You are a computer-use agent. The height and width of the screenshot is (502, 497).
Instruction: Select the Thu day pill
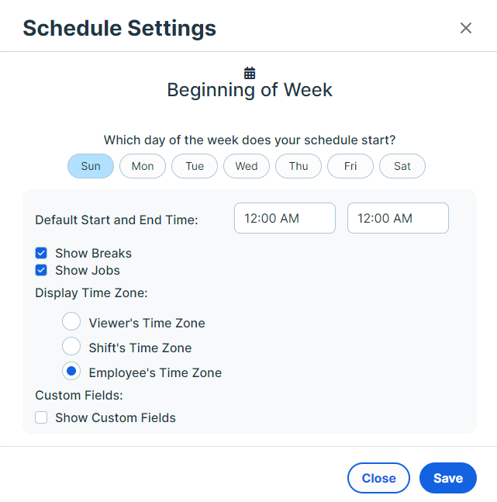[299, 166]
